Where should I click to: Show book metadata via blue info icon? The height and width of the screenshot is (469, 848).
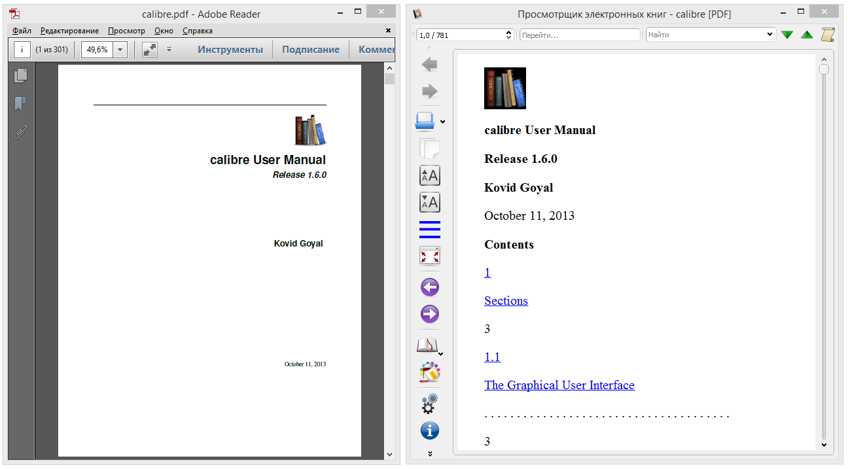[x=429, y=431]
